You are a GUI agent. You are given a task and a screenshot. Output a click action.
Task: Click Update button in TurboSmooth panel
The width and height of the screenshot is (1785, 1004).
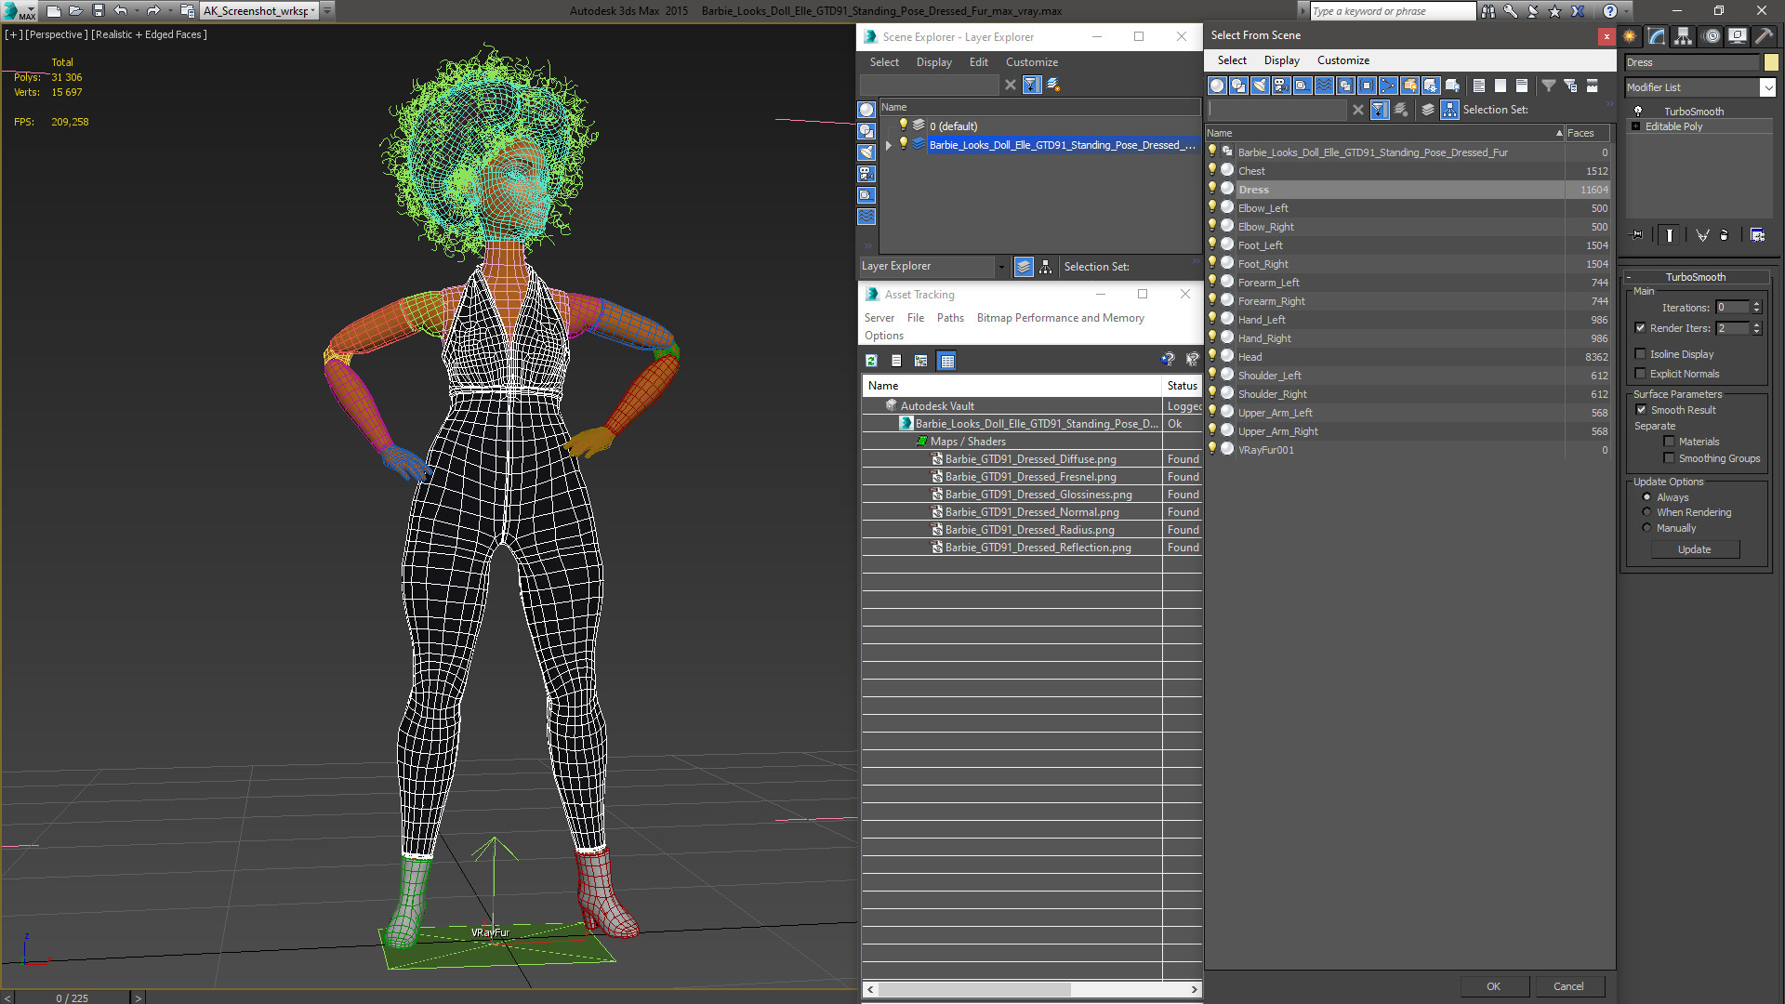pos(1694,549)
